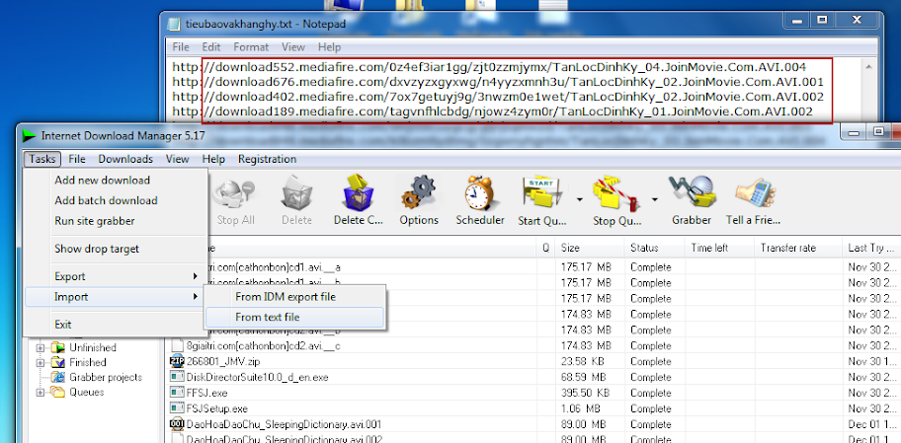The image size is (901, 443).
Task: Sort by the Transfer rate column header
Action: pos(798,248)
